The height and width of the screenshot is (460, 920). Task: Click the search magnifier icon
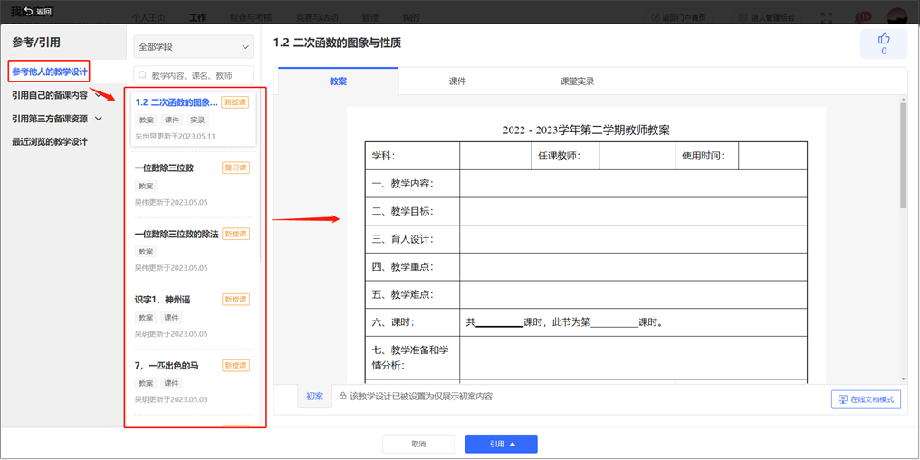pos(142,75)
